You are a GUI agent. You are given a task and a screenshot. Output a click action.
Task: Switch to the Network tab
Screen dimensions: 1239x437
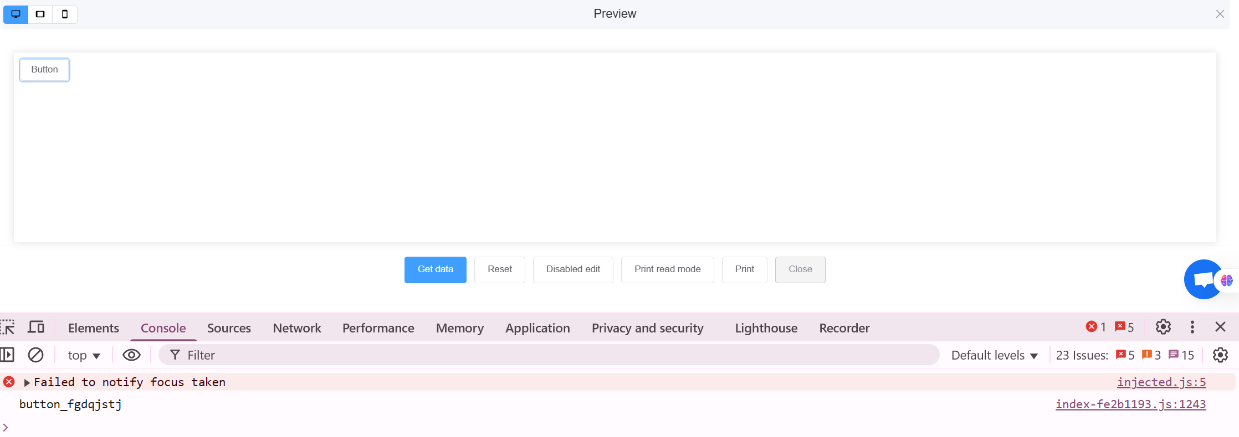click(x=296, y=328)
